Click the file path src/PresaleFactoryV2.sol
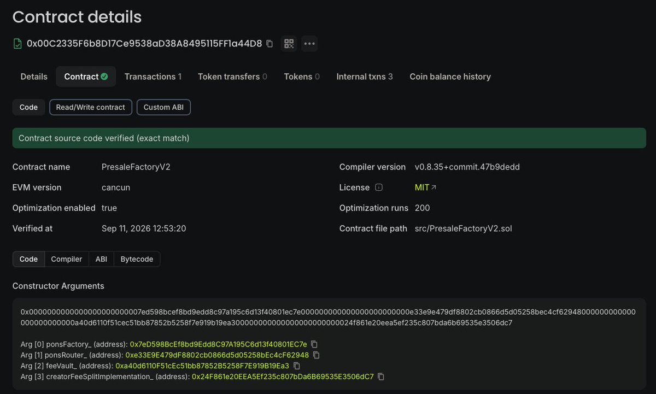 (463, 228)
